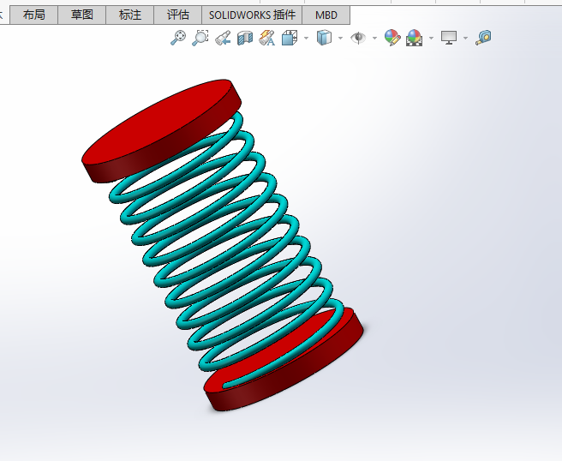Screen dimensions: 562x461
Task: Activate the Section View tool
Action: tap(245, 38)
